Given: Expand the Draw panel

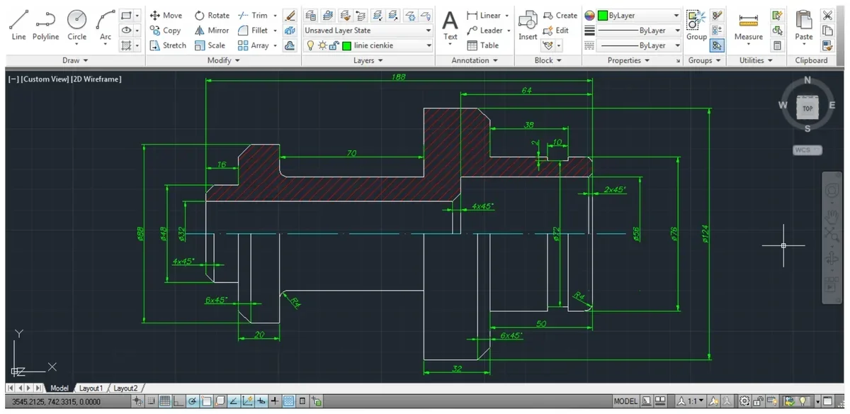Looking at the screenshot, I should click(x=74, y=61).
